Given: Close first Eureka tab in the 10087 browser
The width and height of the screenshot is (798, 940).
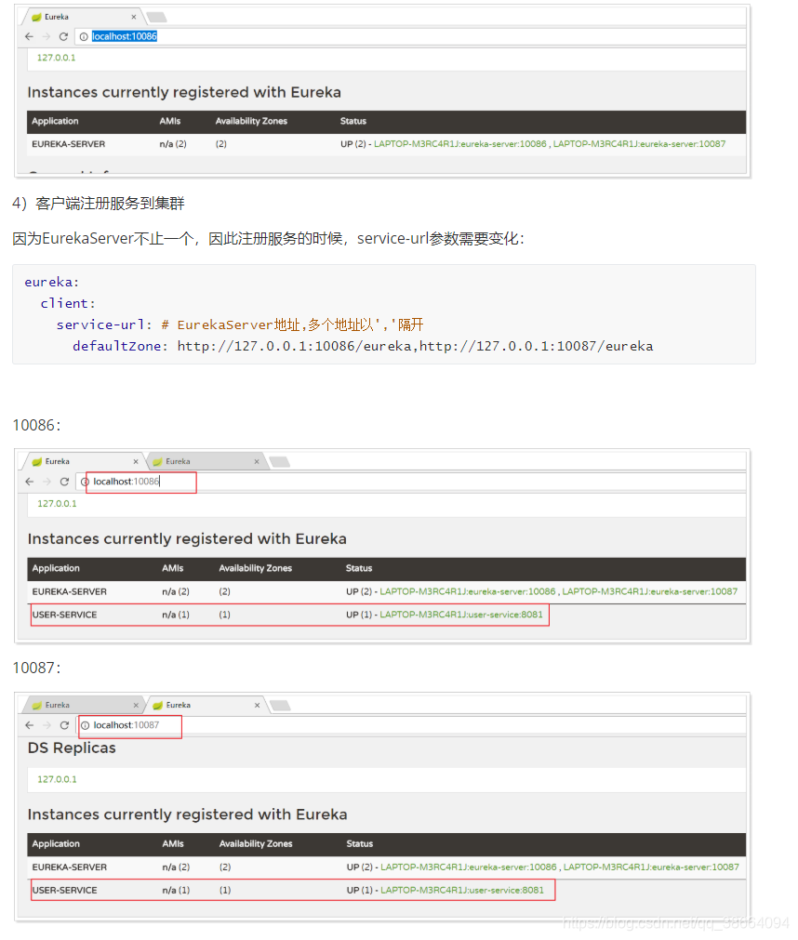Looking at the screenshot, I should 136,706.
